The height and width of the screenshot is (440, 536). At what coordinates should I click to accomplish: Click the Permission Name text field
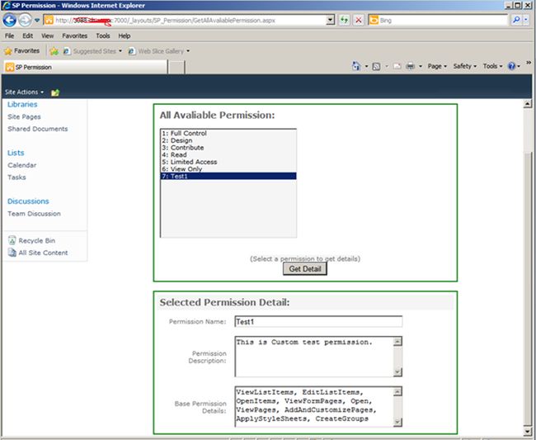[x=318, y=322]
